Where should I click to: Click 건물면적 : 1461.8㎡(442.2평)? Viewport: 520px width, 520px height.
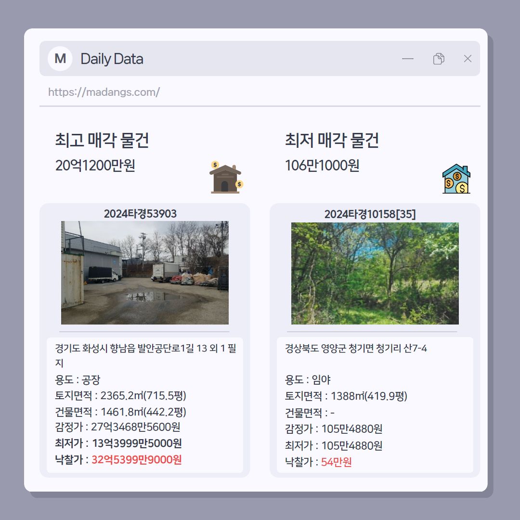click(x=120, y=412)
